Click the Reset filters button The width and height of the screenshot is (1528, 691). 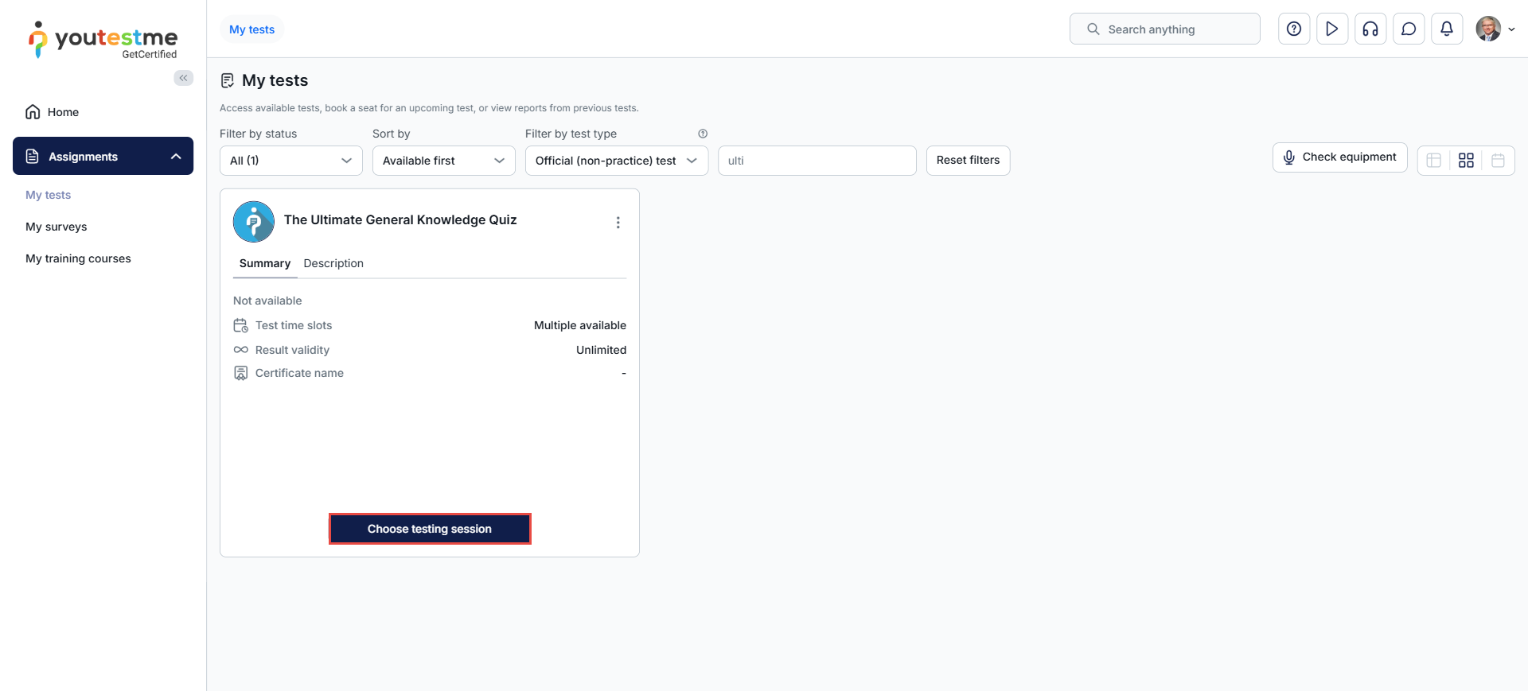pyautogui.click(x=968, y=161)
